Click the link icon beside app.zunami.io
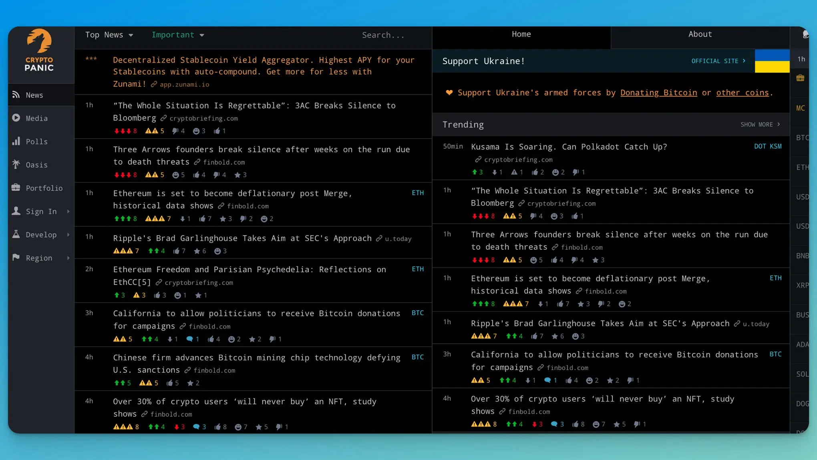Image resolution: width=817 pixels, height=460 pixels. tap(154, 84)
